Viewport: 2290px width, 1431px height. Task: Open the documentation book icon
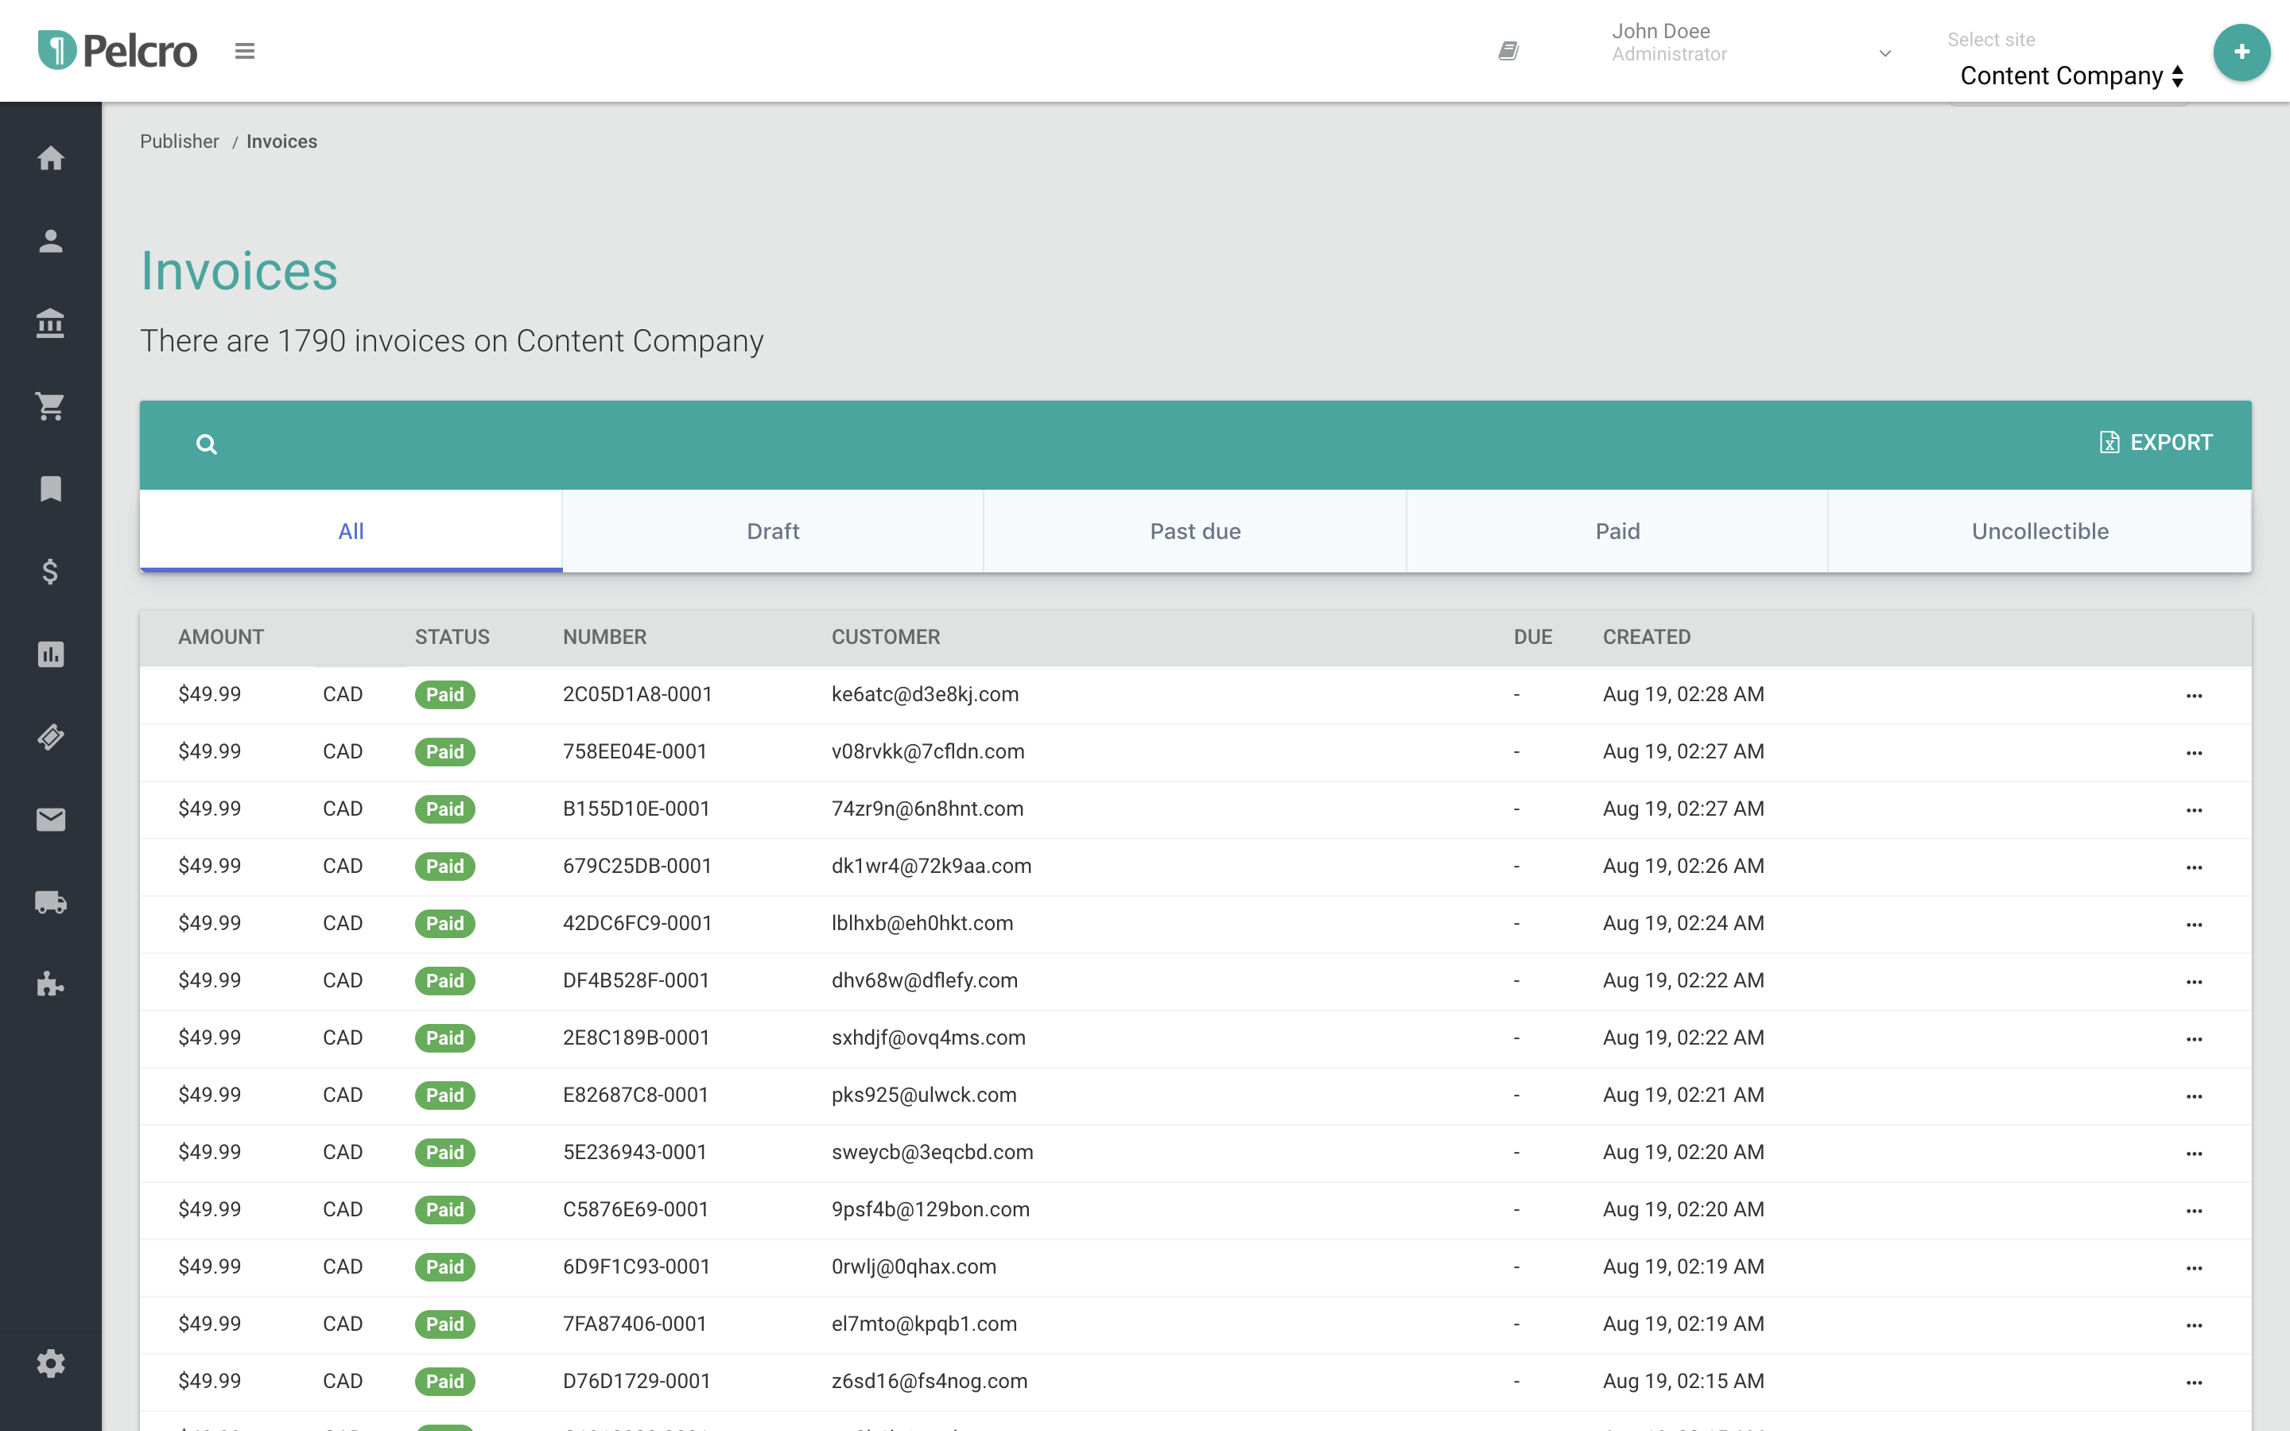[x=1508, y=51]
